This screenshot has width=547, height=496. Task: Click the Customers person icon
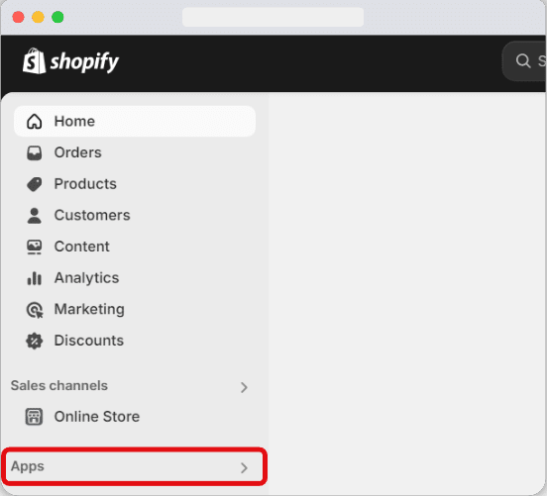click(34, 216)
